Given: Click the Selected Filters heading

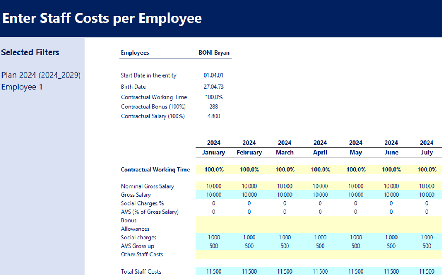Looking at the screenshot, I should pyautogui.click(x=30, y=52).
